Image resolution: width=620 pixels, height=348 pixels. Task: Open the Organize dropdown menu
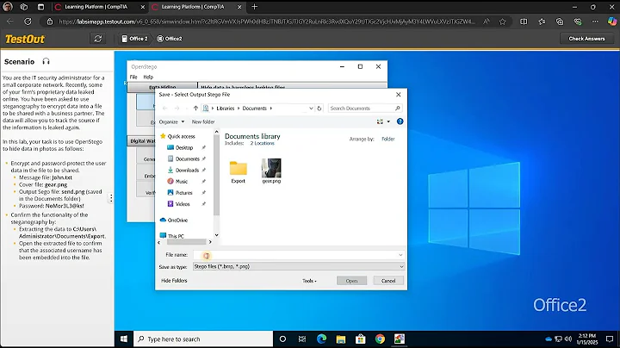coord(171,121)
